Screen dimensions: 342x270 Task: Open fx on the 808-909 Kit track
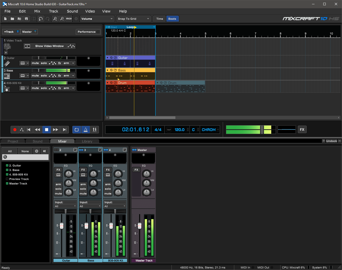click(59, 88)
